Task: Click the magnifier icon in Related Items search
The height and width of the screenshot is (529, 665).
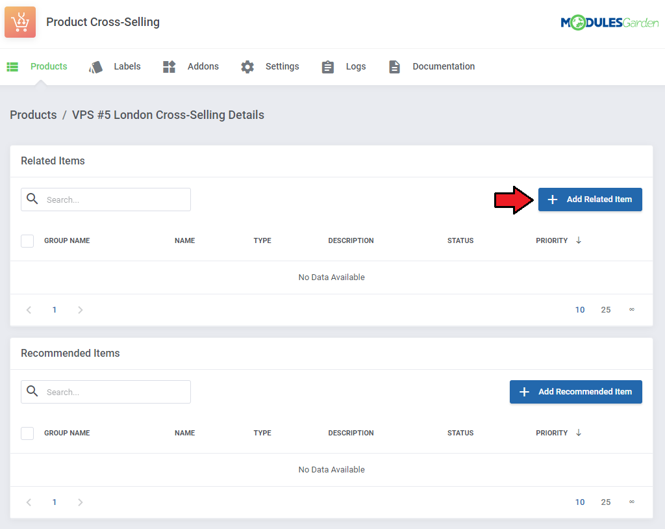Action: (32, 199)
